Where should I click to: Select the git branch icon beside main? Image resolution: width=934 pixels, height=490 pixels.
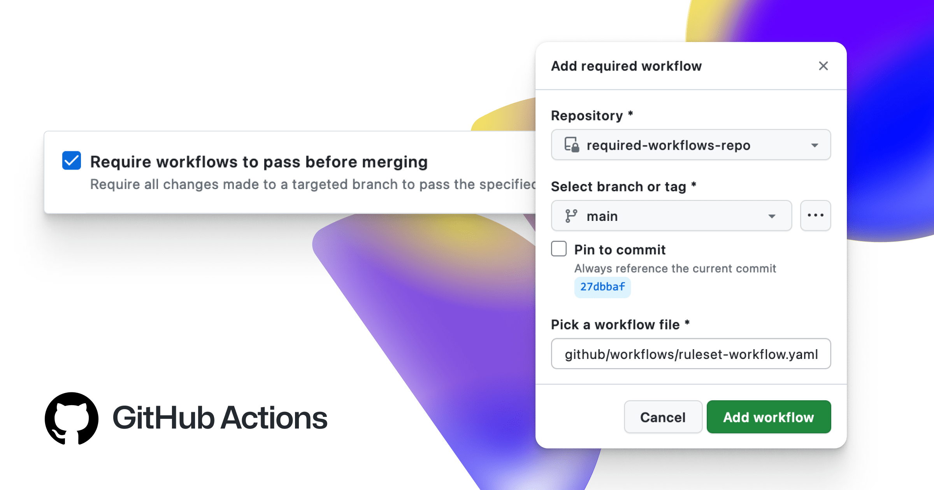coord(572,216)
